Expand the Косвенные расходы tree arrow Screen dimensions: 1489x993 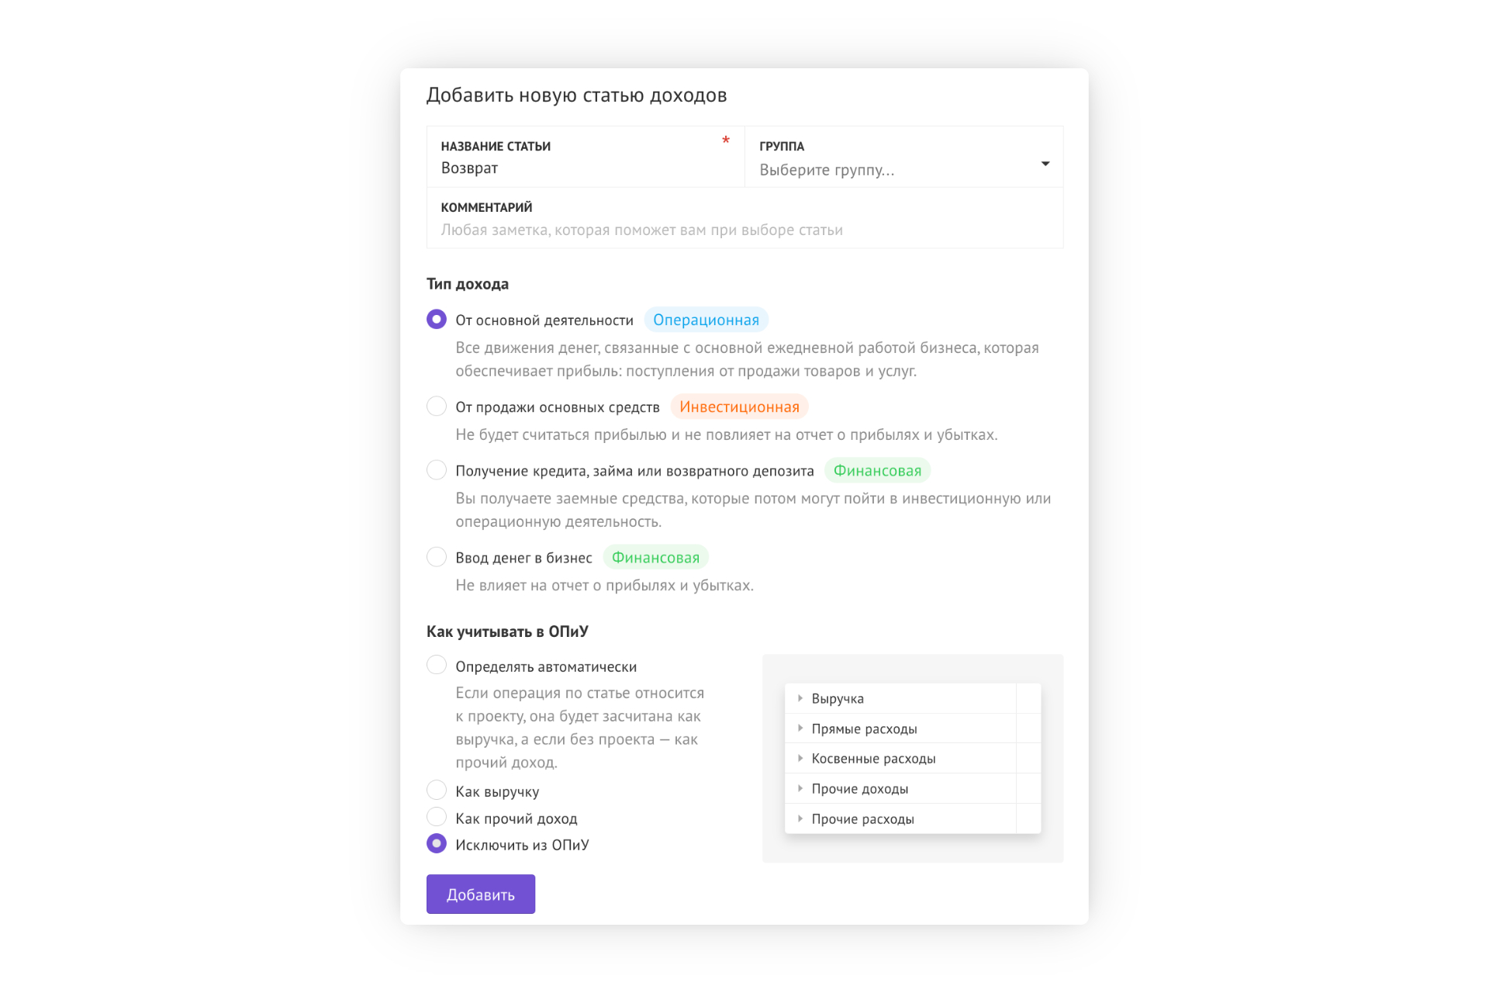800,758
